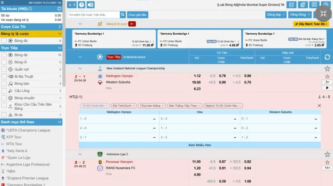The width and height of the screenshot is (333, 186).
Task: Enable the Cầu Lông checkbox
Action: pyautogui.click(x=4, y=91)
